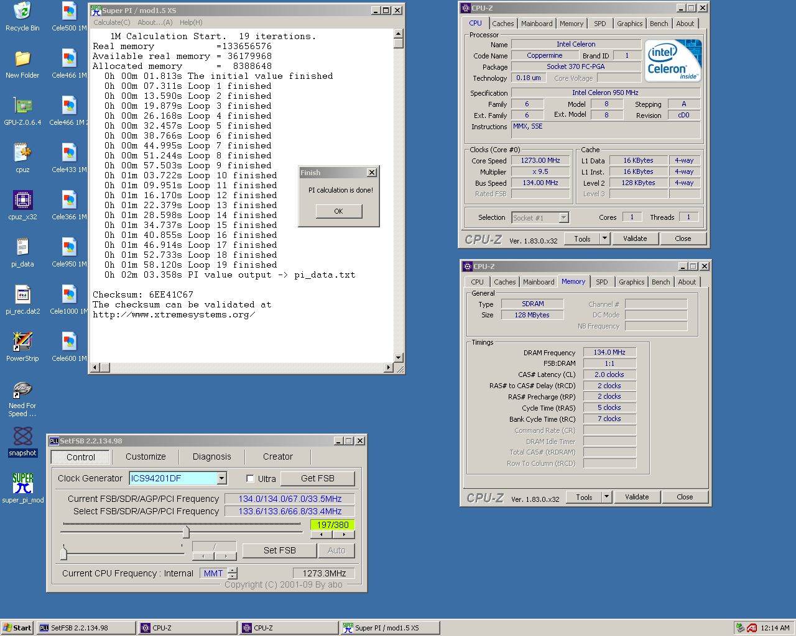The width and height of the screenshot is (796, 636).
Task: Switch to Mainboard tab in top CPU-Z
Action: tap(537, 24)
